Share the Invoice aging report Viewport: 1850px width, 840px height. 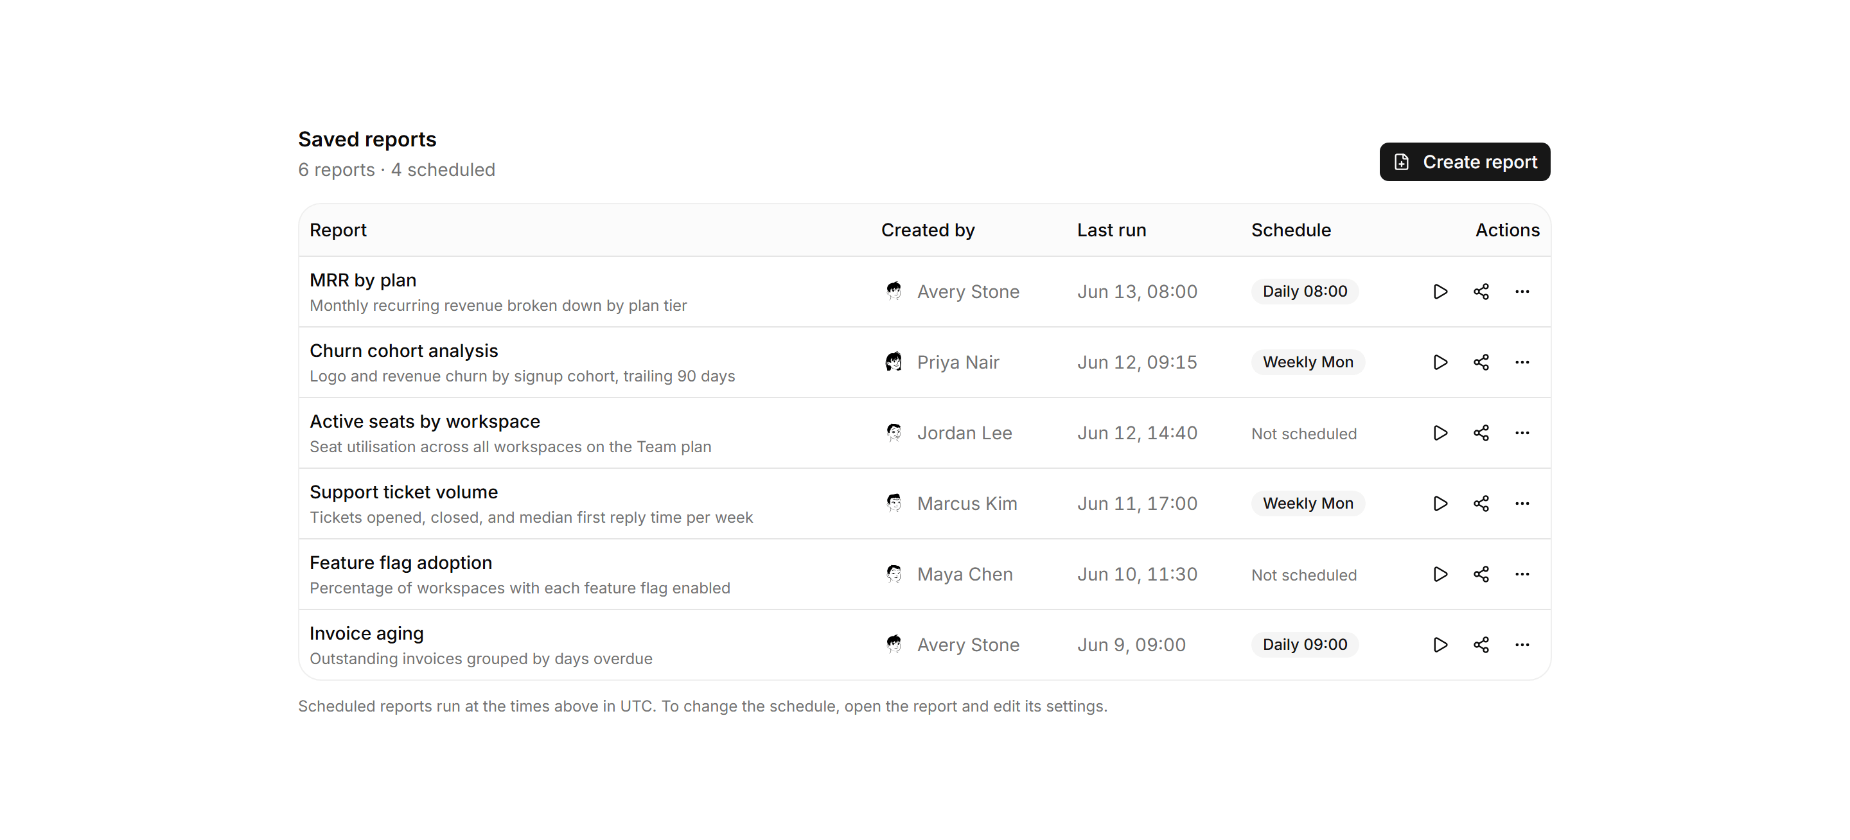coord(1481,645)
